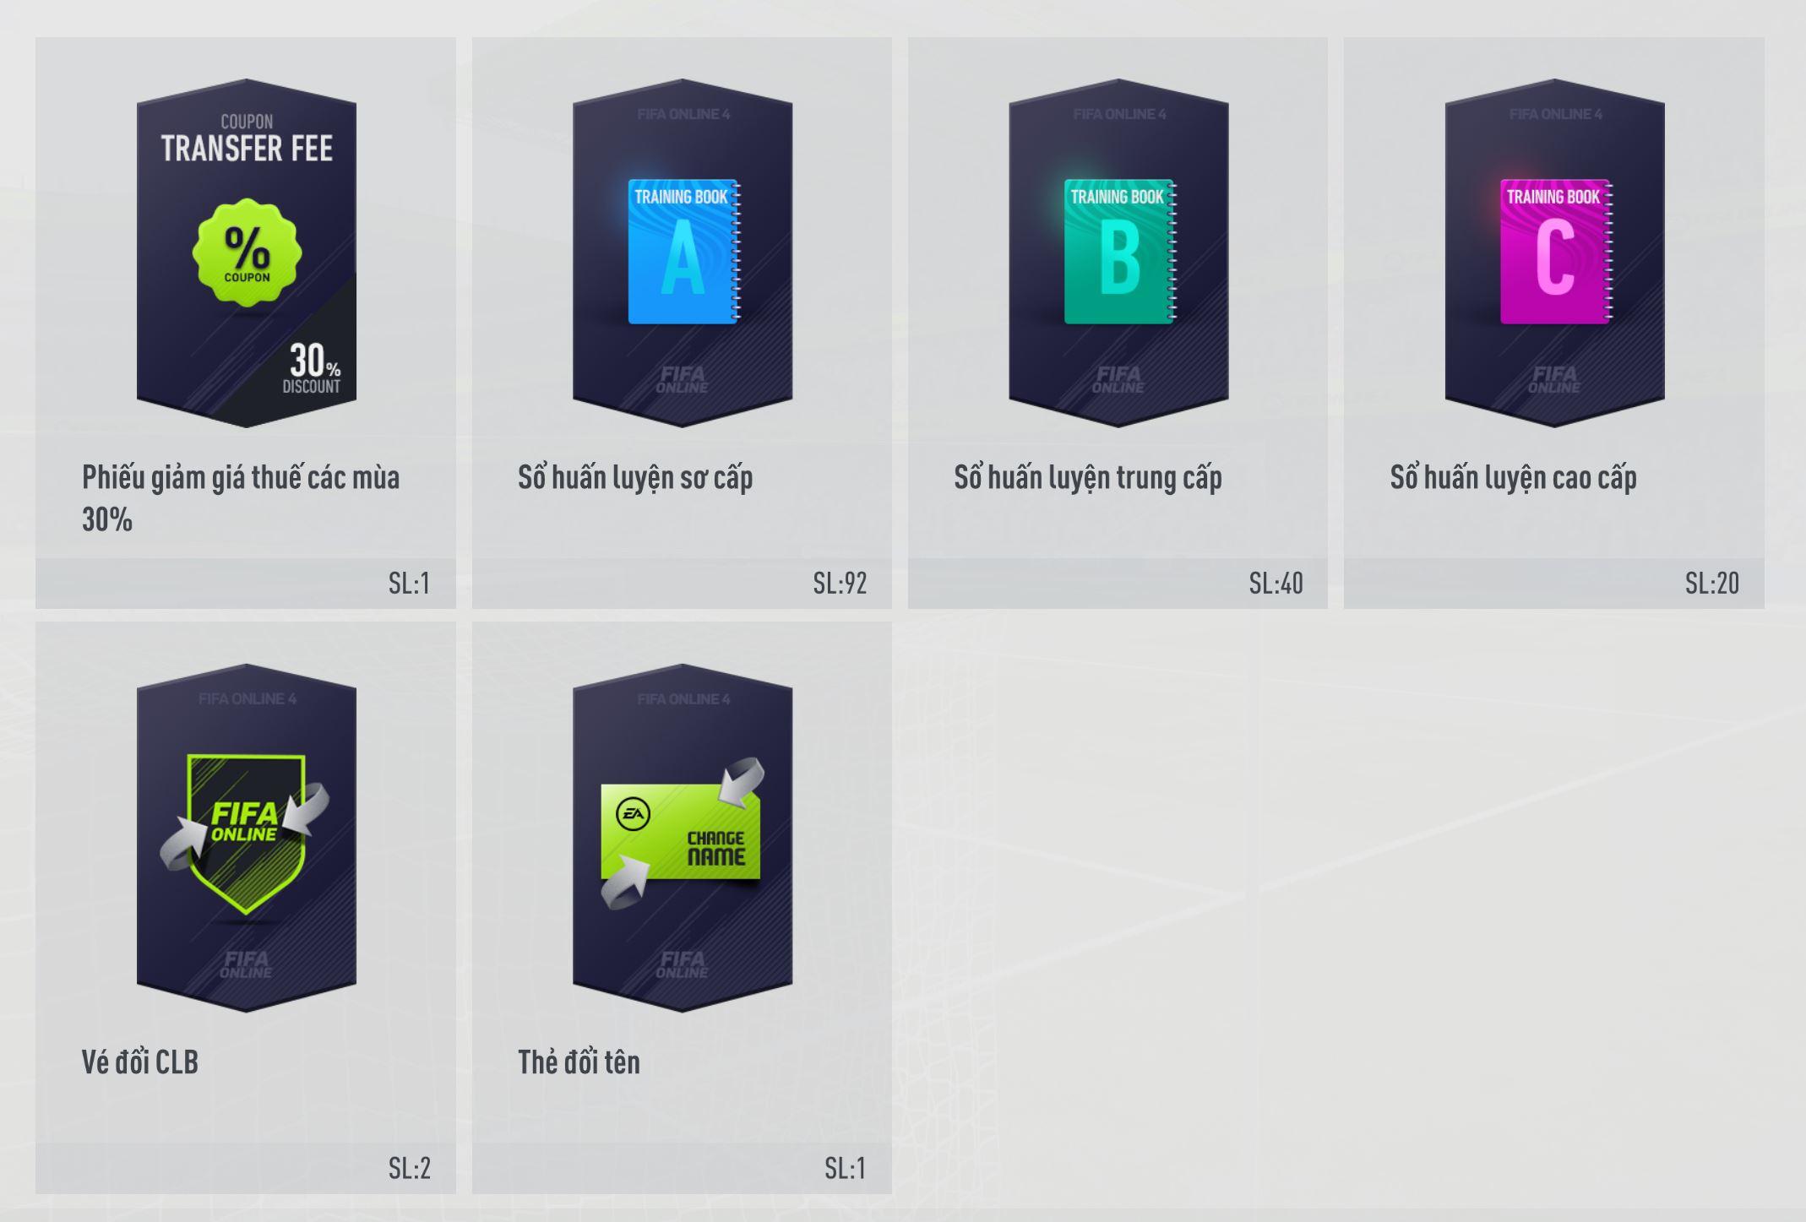
Task: Select the teal Training Book B icon
Action: pyautogui.click(x=1119, y=252)
